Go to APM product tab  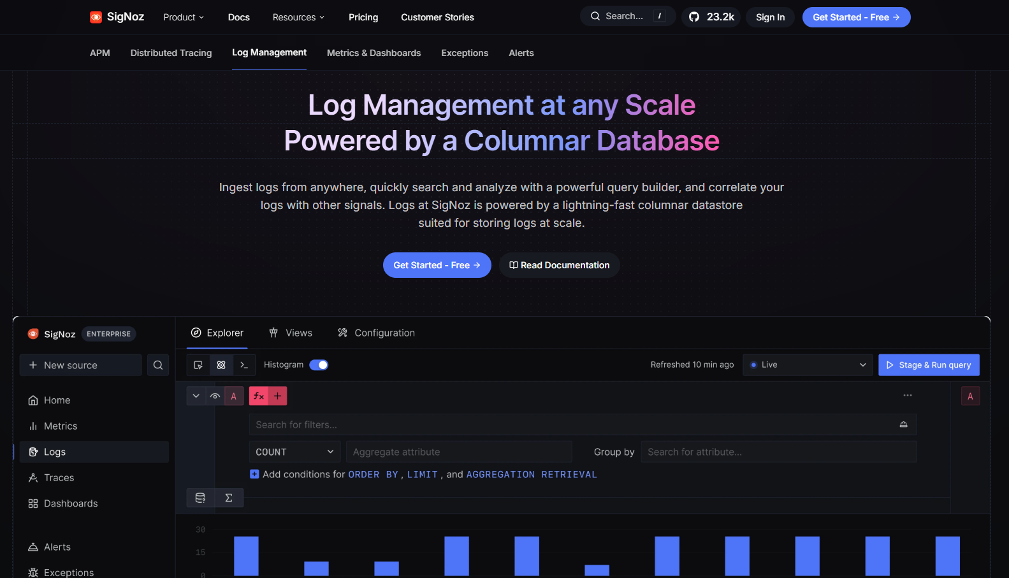click(x=100, y=53)
